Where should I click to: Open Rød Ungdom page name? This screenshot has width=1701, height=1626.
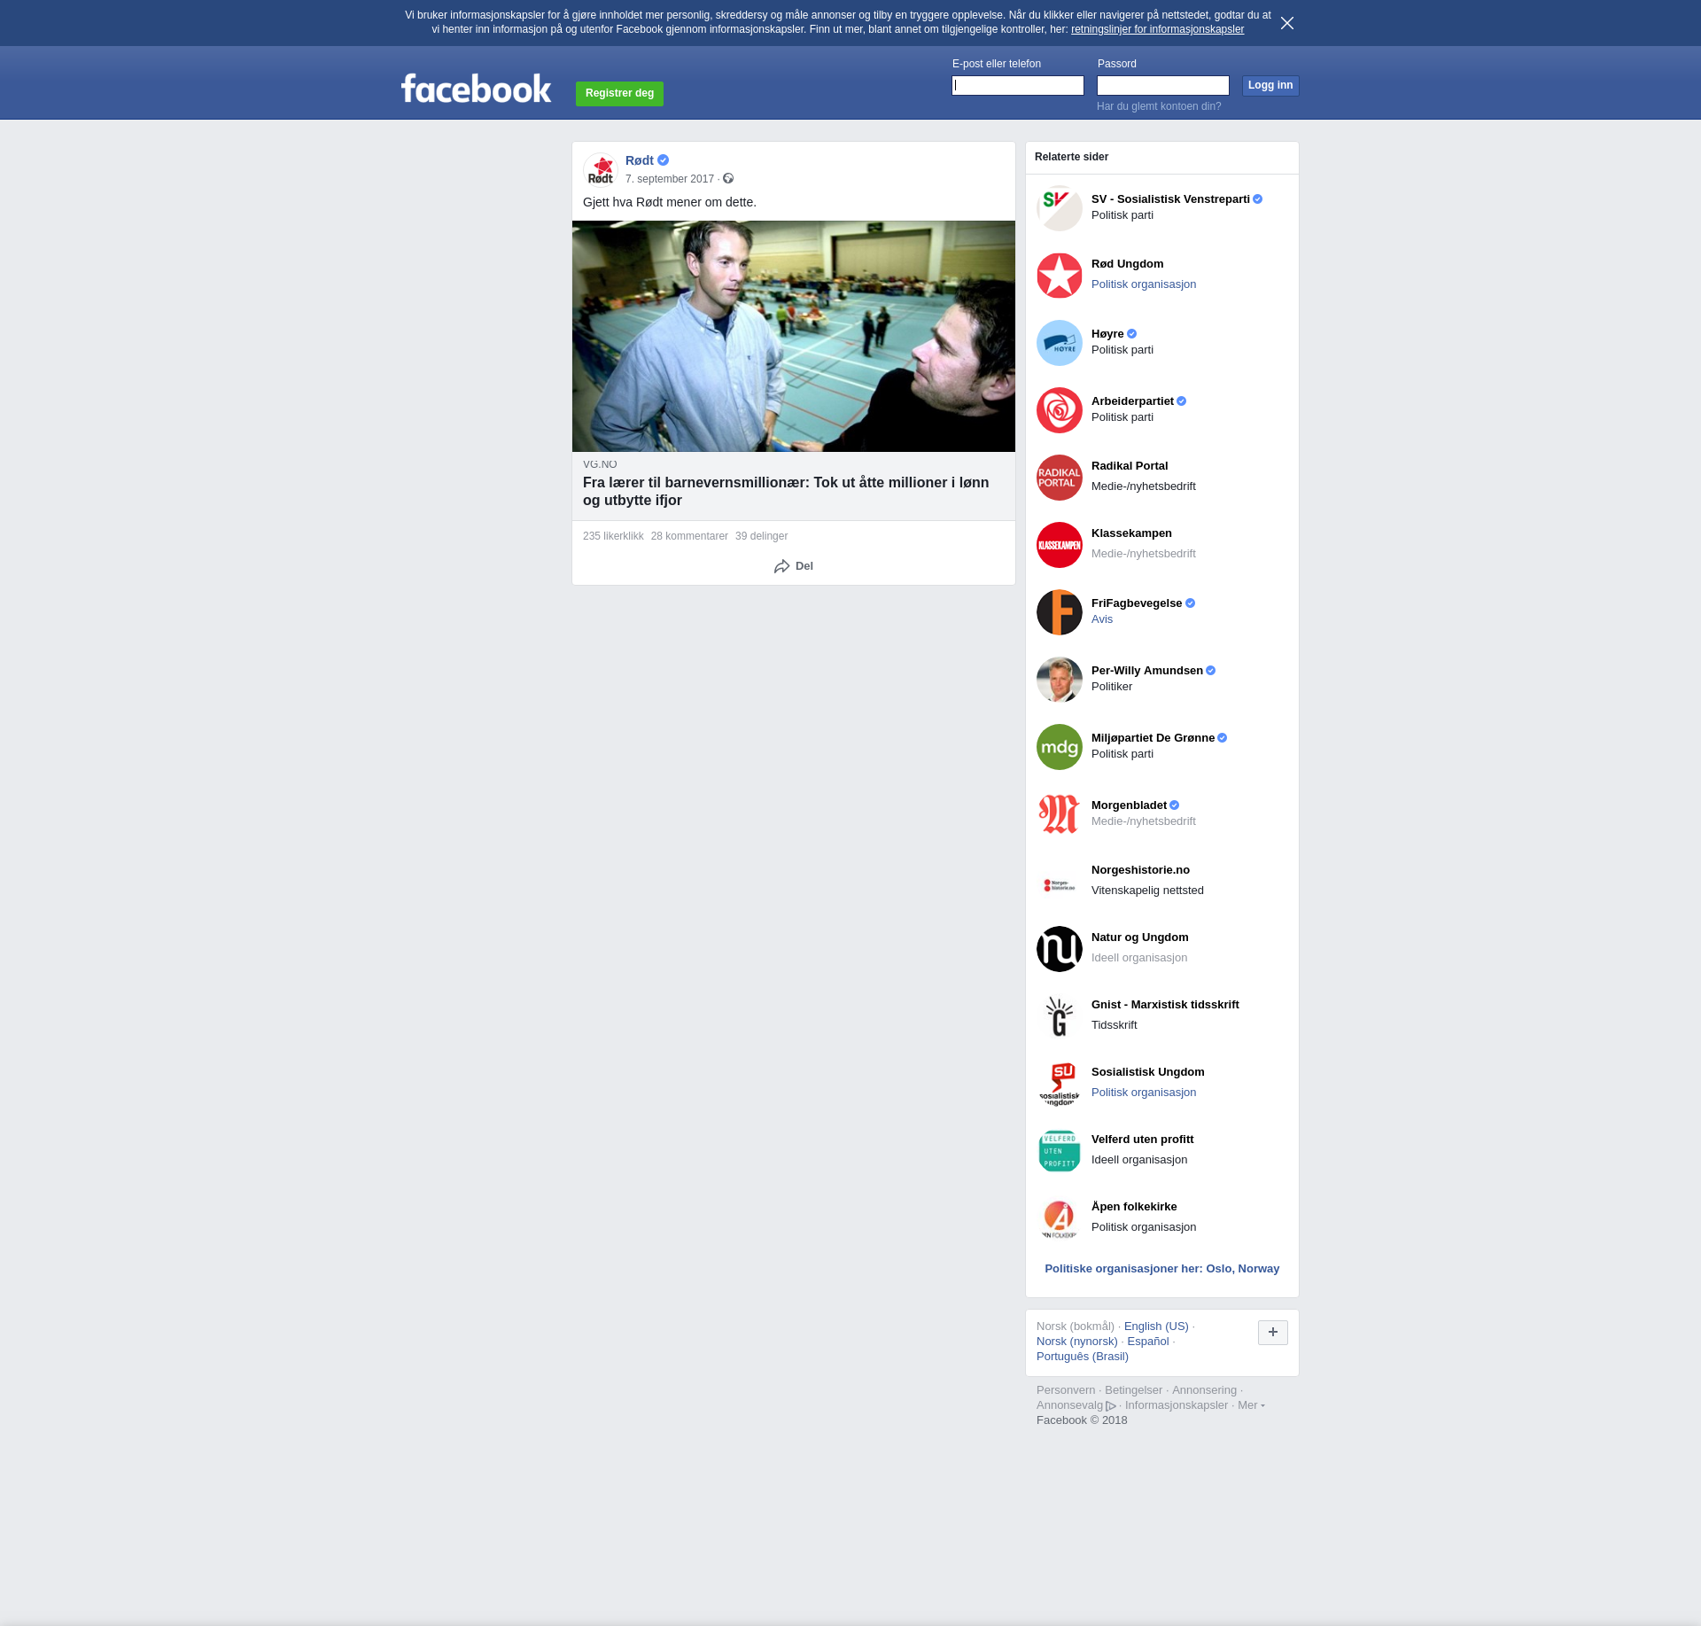pyautogui.click(x=1127, y=264)
